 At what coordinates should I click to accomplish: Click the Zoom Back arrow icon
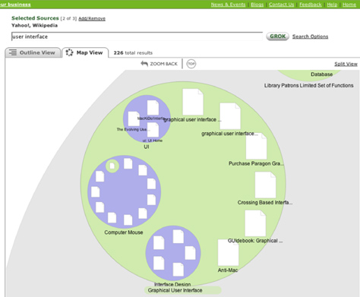pyautogui.click(x=144, y=64)
